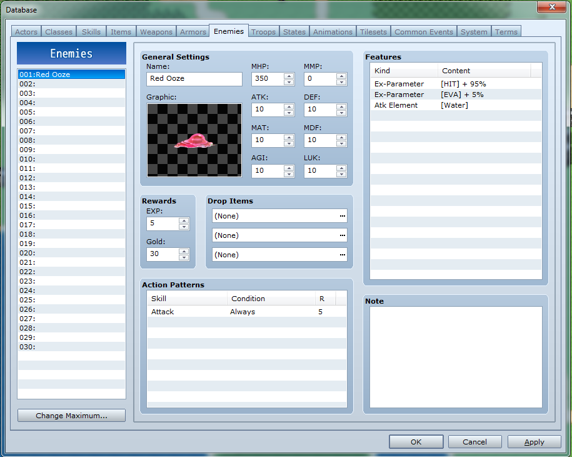Decrease EXP reward with the down arrow
This screenshot has width=572, height=457.
coord(184,227)
